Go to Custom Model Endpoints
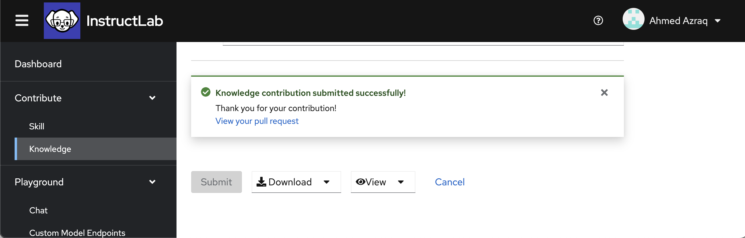This screenshot has height=238, width=745. [x=77, y=232]
